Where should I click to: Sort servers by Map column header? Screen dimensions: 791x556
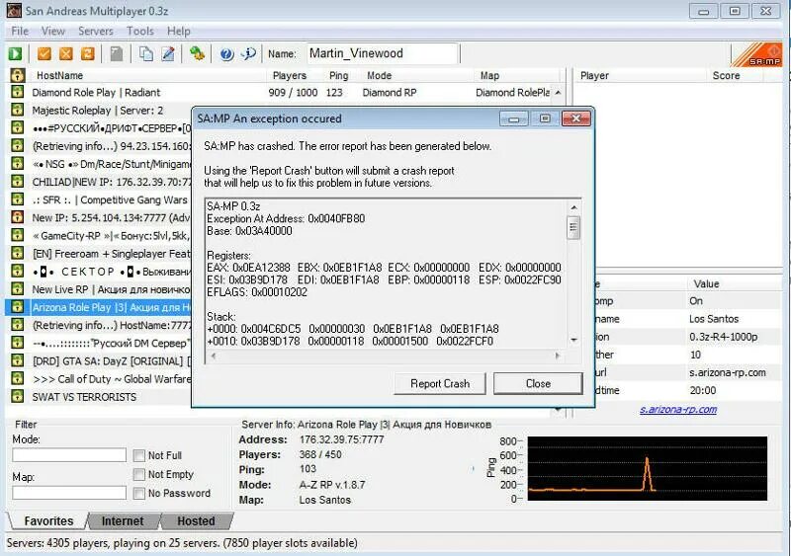[x=489, y=76]
